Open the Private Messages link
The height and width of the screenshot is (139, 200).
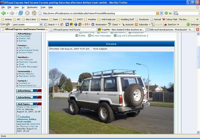(28, 67)
